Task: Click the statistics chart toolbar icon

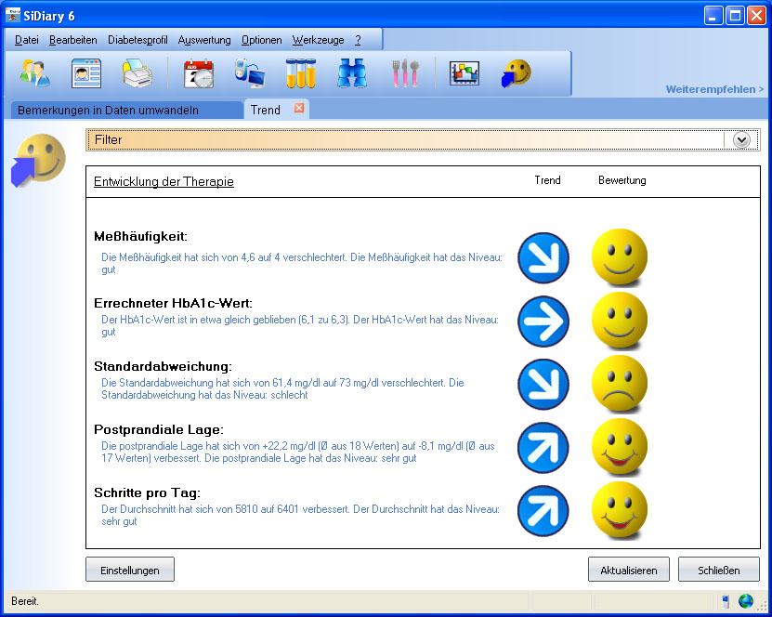Action: pyautogui.click(x=464, y=73)
